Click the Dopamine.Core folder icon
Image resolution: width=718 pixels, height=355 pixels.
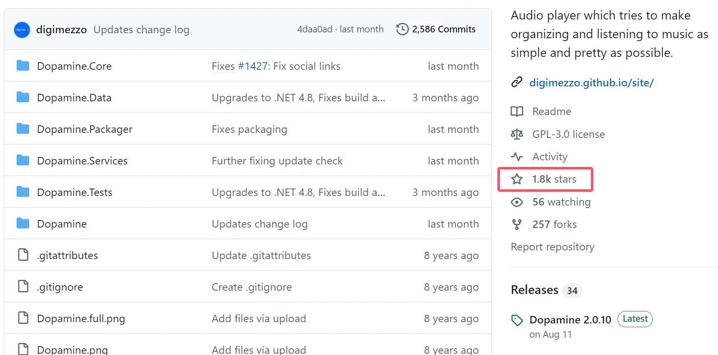point(23,66)
